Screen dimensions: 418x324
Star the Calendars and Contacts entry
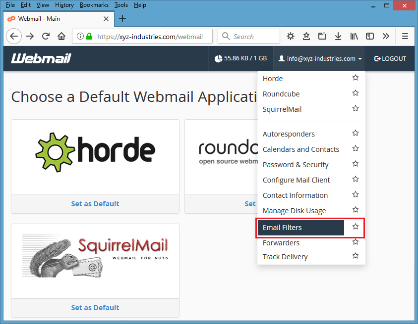pos(356,148)
